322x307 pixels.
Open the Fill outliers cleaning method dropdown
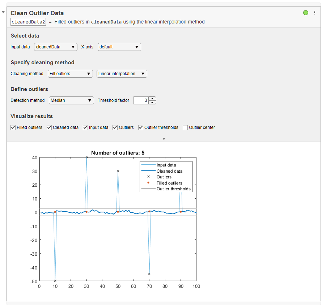pos(70,74)
